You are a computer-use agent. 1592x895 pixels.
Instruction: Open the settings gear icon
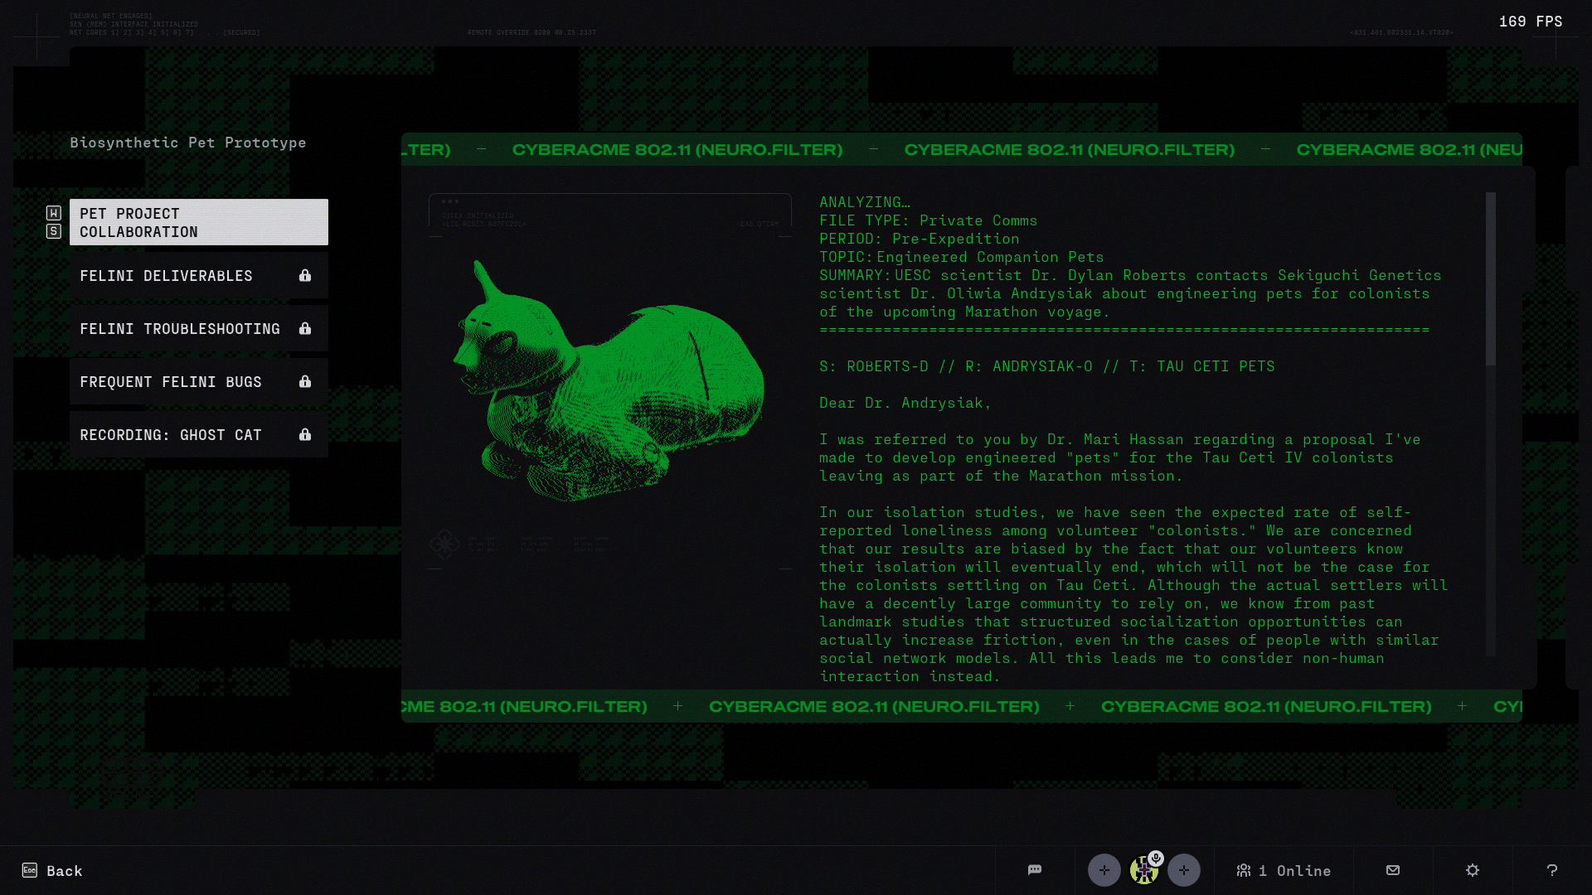pyautogui.click(x=1472, y=870)
